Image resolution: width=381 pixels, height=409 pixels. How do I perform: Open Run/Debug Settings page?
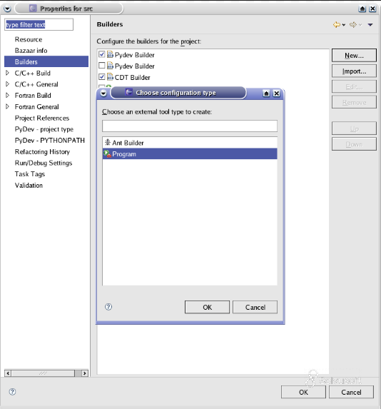click(44, 163)
